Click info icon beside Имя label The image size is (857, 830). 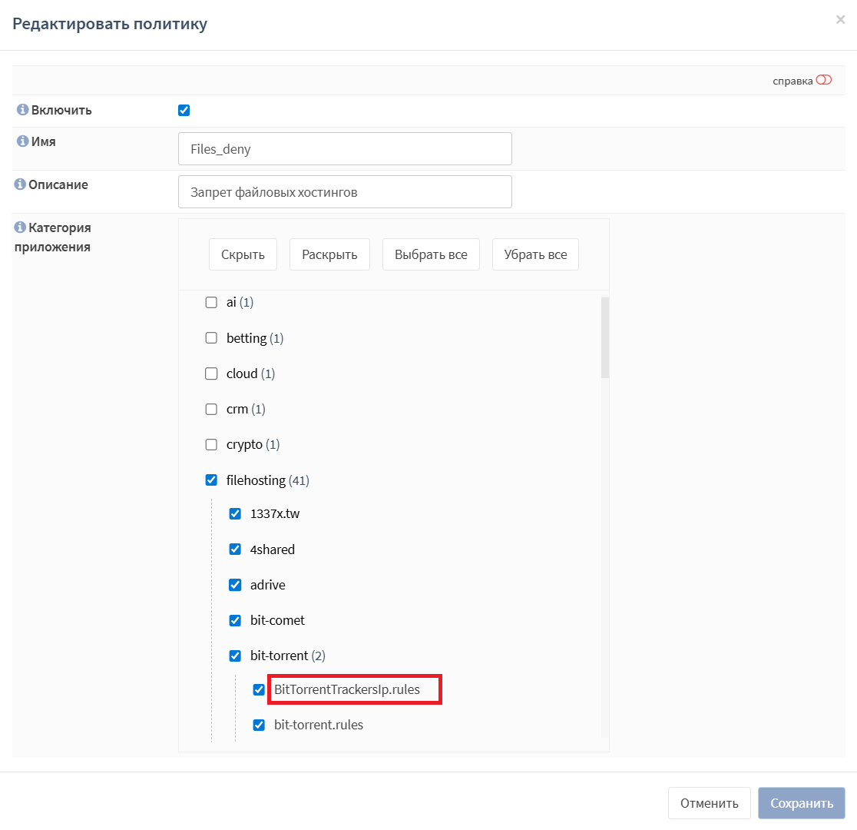click(x=22, y=142)
